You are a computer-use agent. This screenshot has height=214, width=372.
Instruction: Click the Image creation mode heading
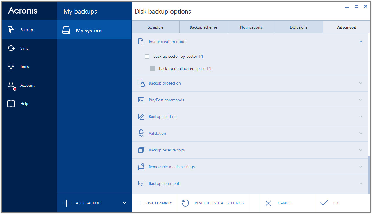(167, 42)
